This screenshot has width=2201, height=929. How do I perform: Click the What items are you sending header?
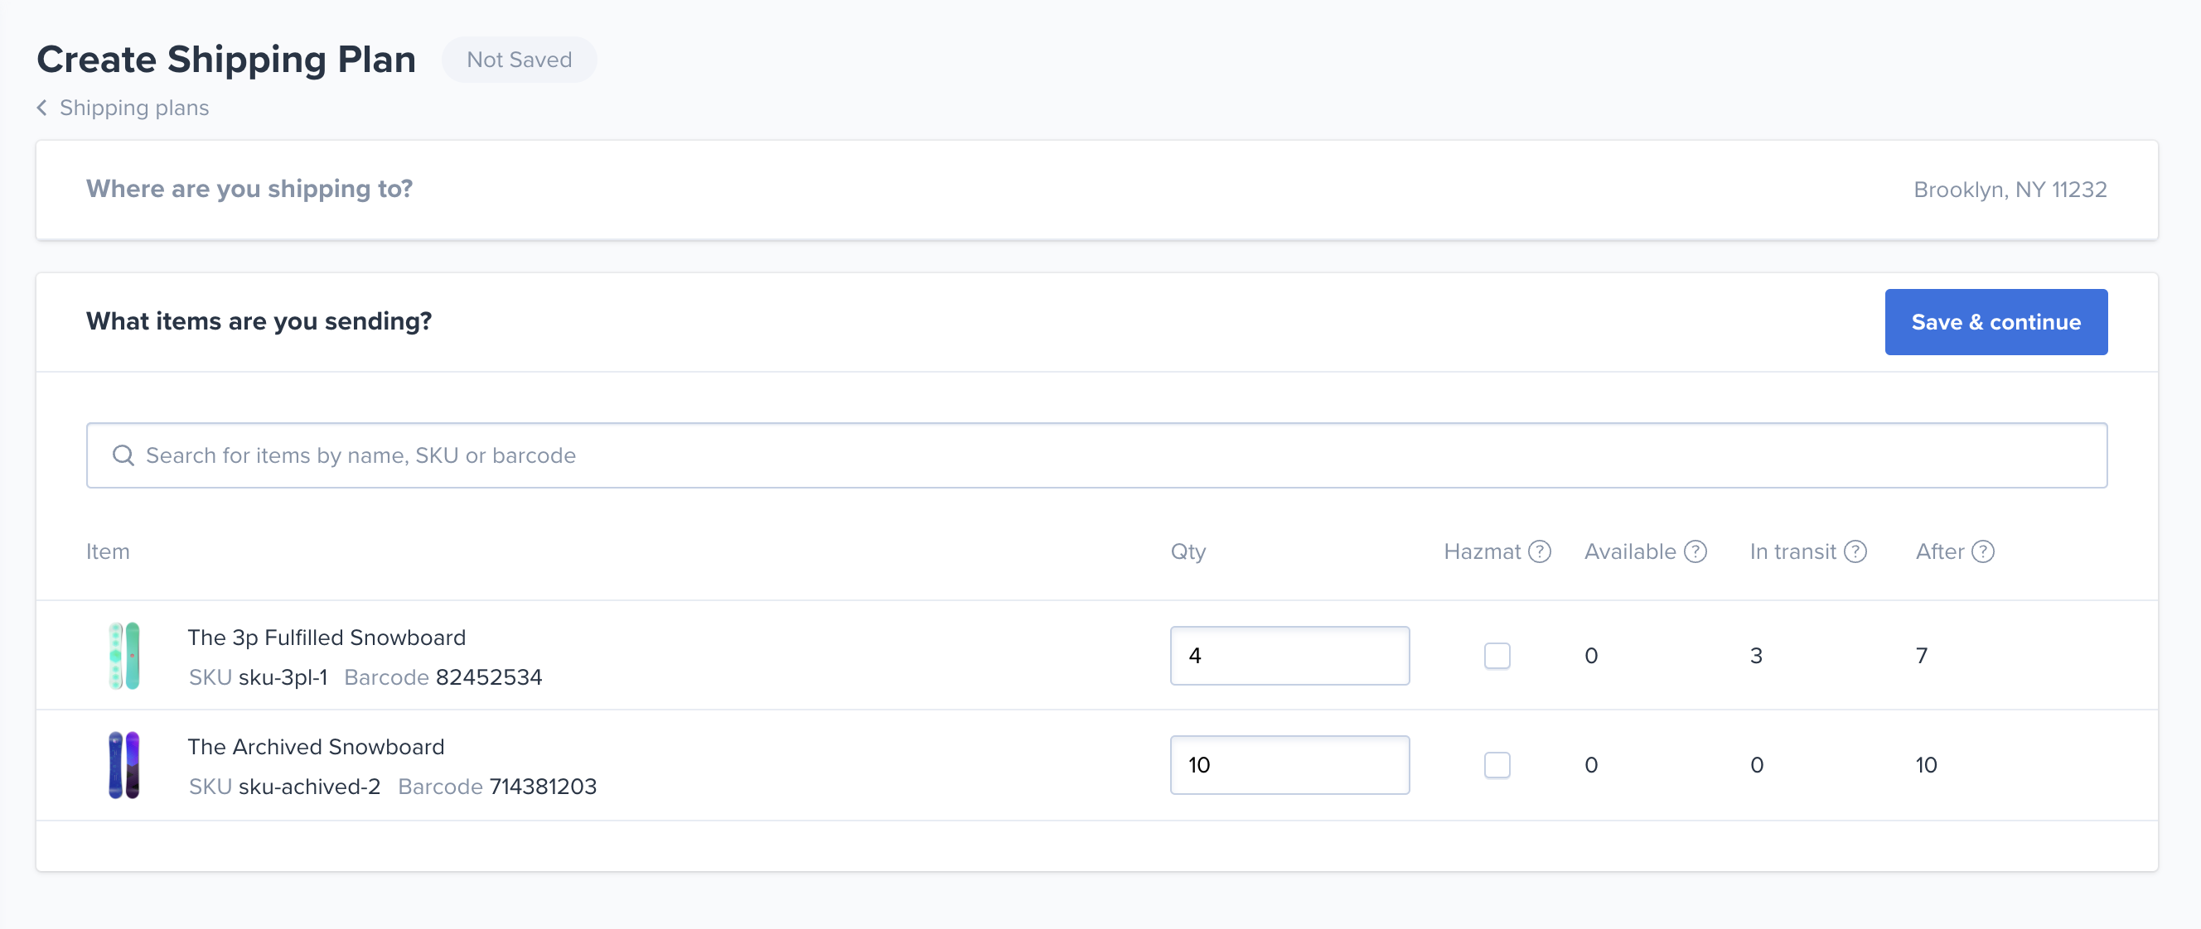[259, 321]
